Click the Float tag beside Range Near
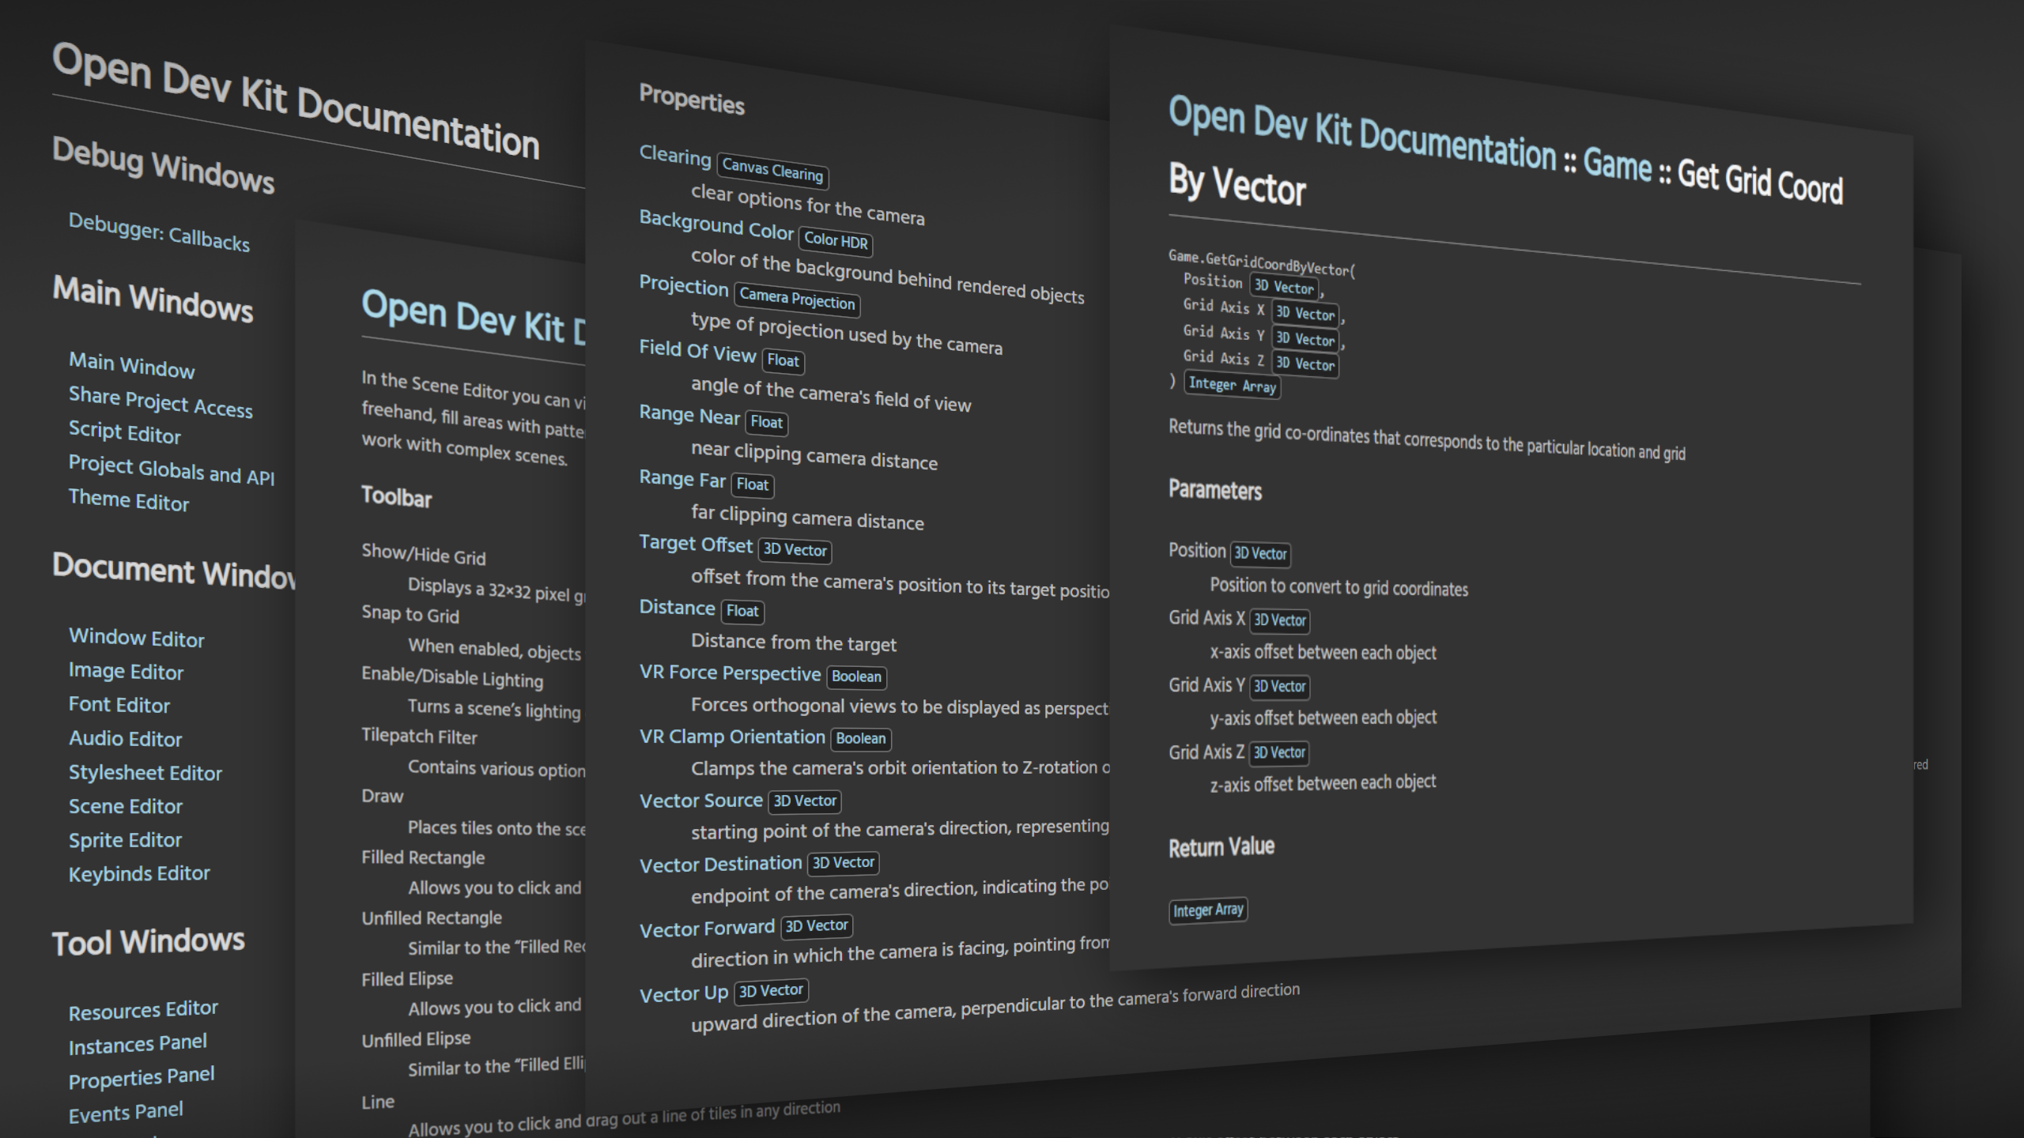The image size is (2024, 1138). pyautogui.click(x=766, y=422)
